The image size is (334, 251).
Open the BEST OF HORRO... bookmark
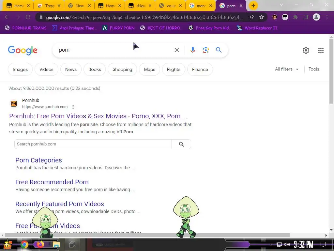[x=161, y=28]
